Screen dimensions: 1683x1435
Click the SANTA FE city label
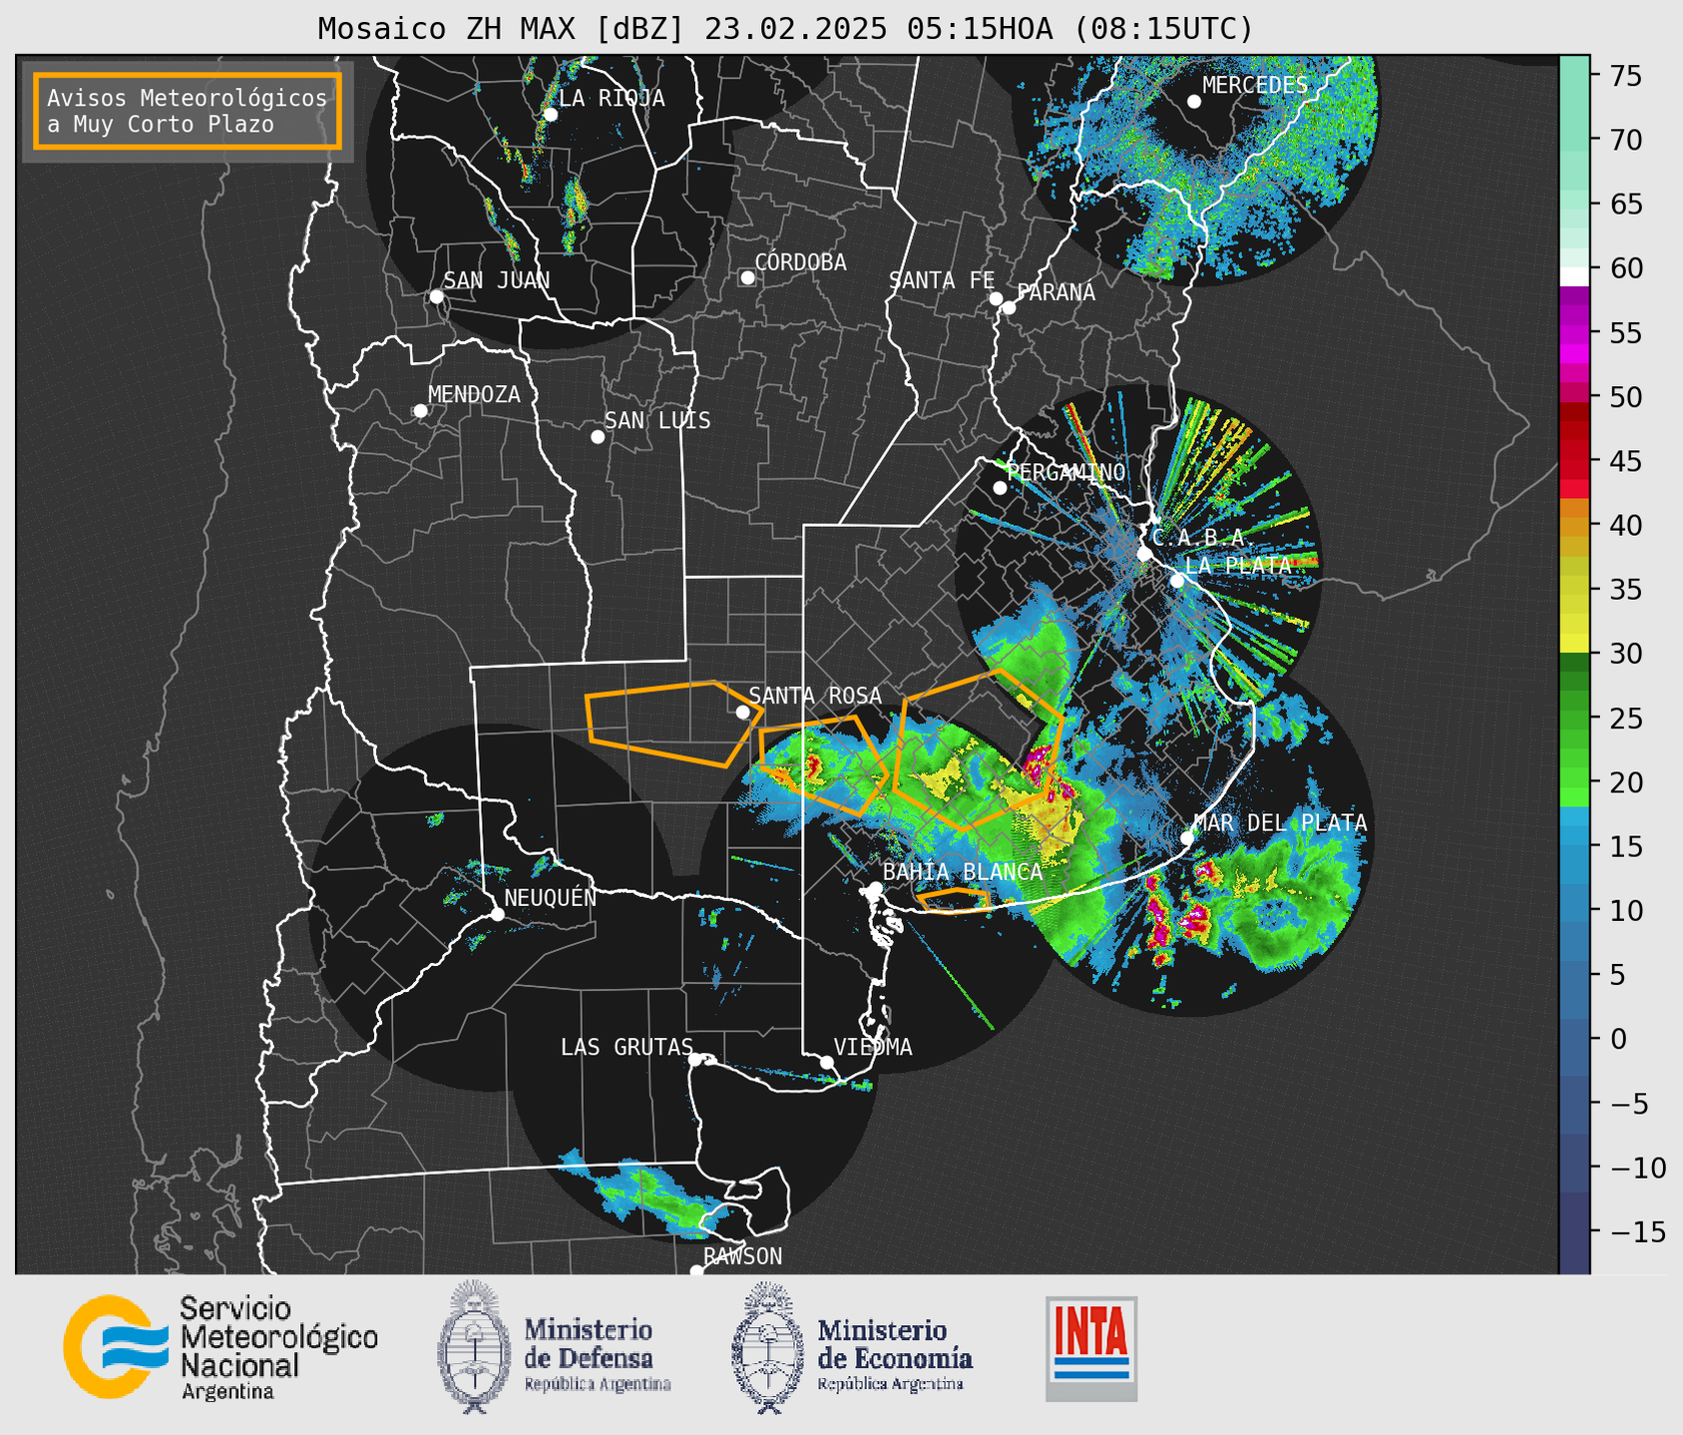point(942,280)
